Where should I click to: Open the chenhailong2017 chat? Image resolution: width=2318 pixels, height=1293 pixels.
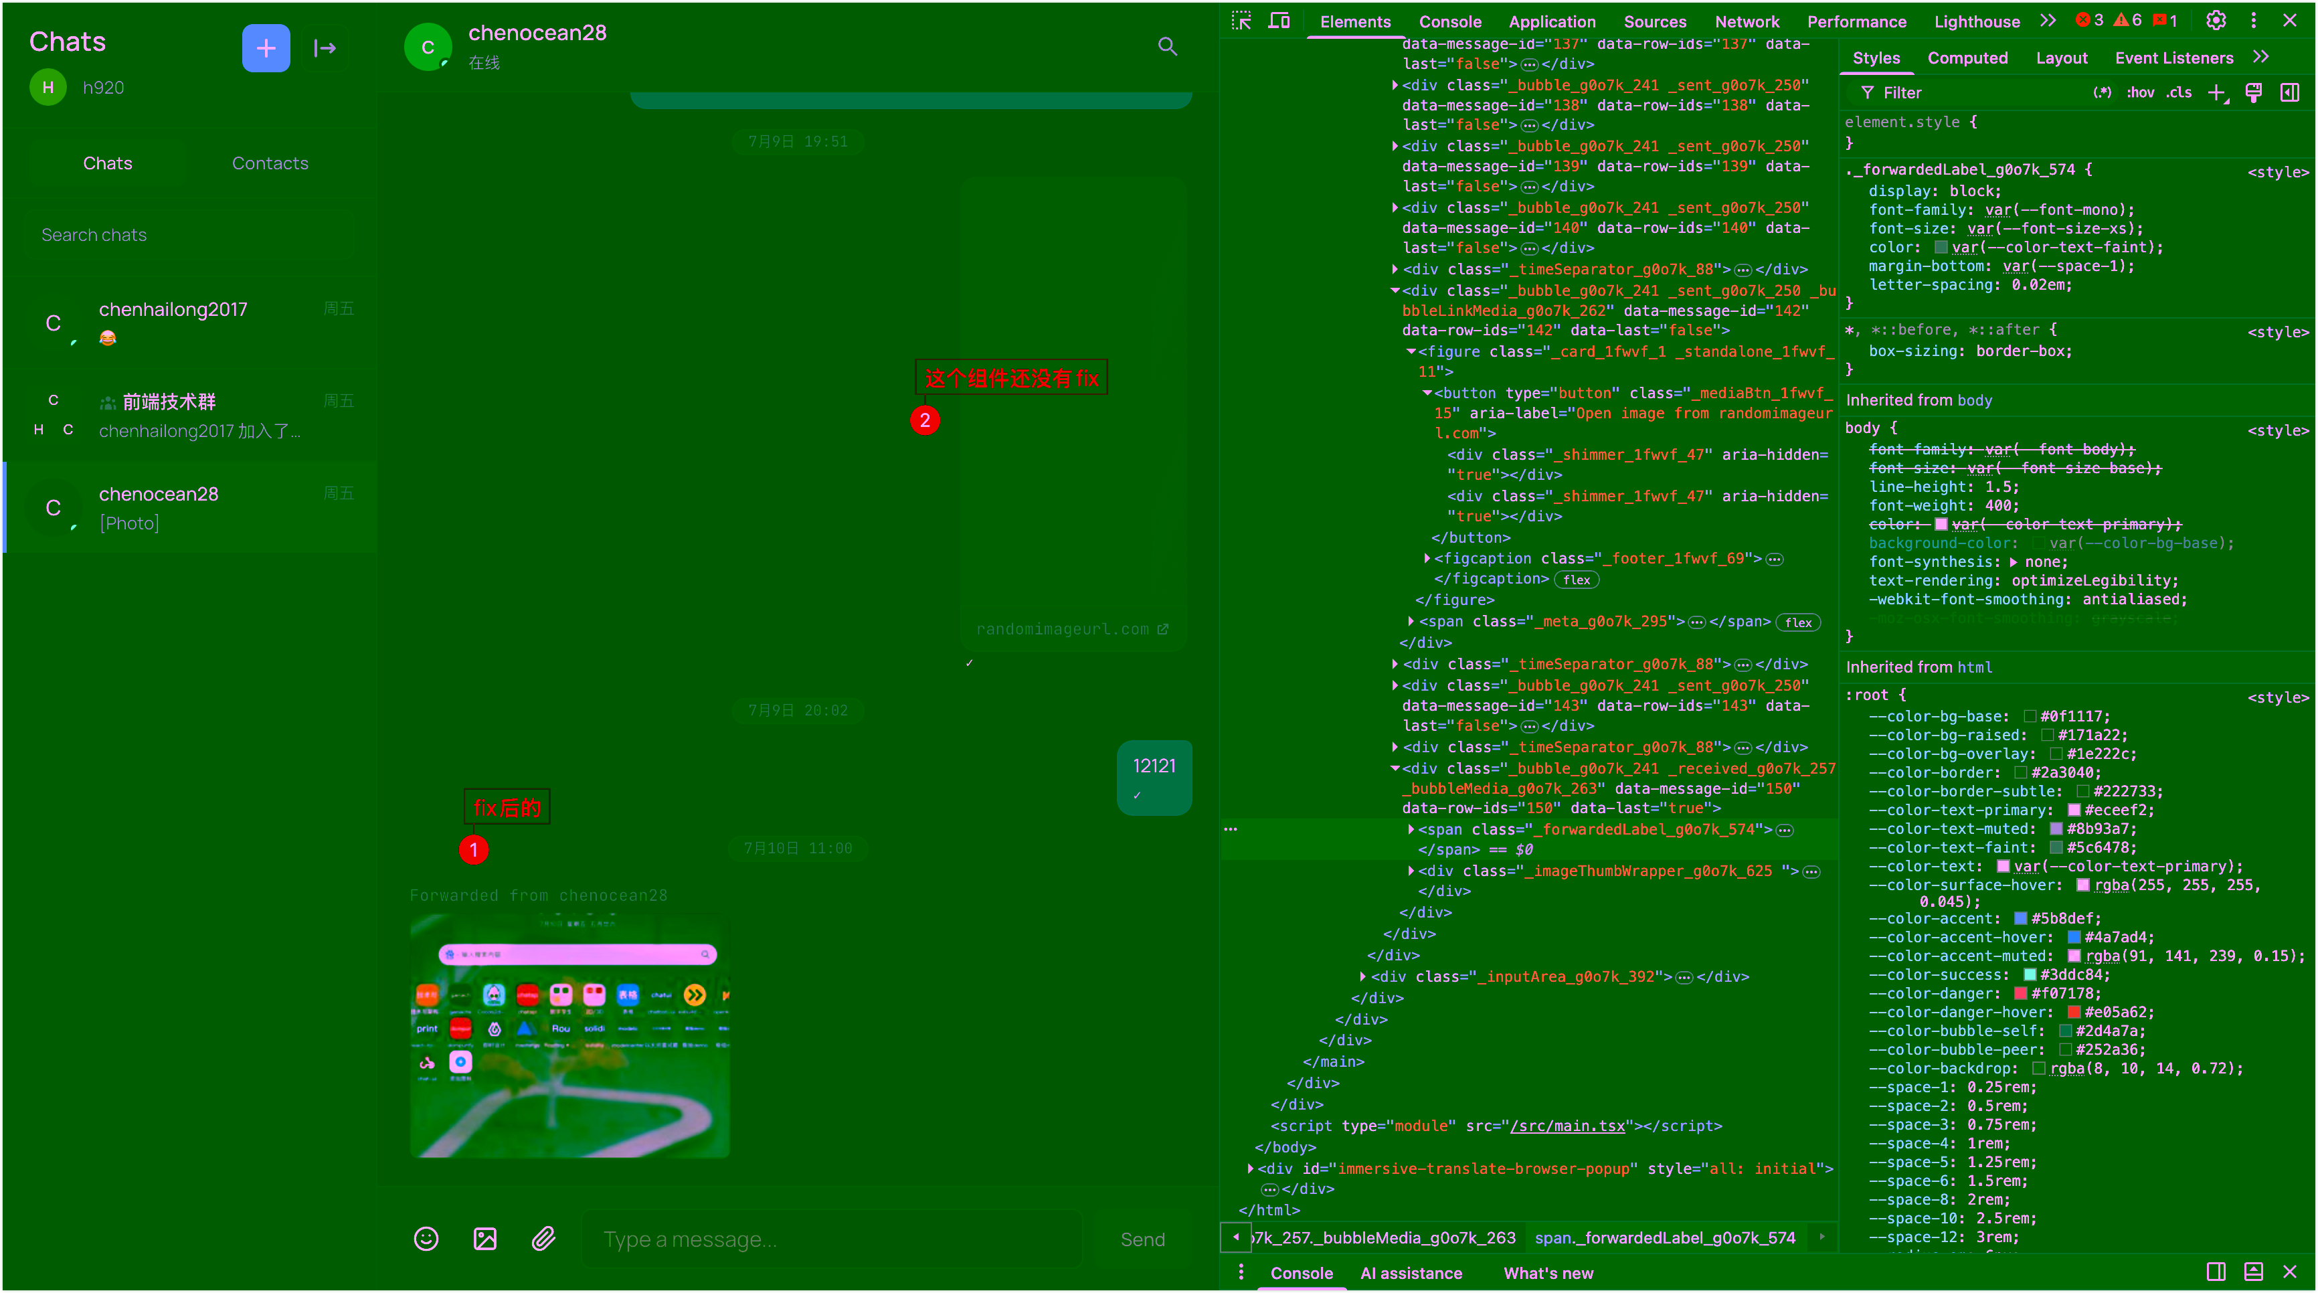point(189,323)
